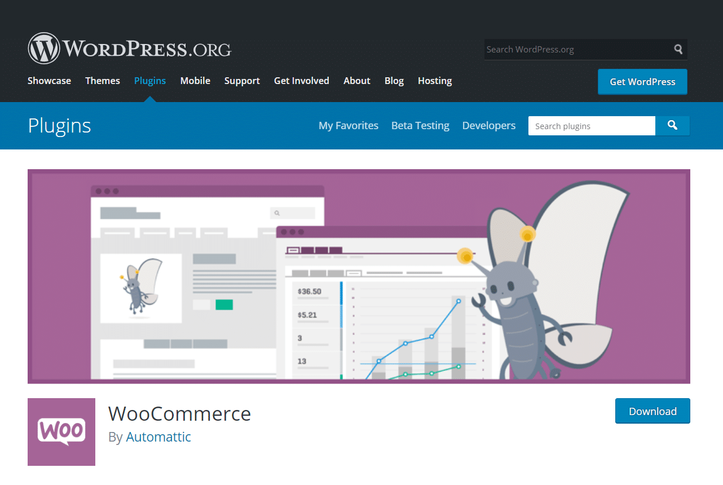Click the WooCommerce purple logo icon
Image resolution: width=723 pixels, height=485 pixels.
(x=61, y=432)
